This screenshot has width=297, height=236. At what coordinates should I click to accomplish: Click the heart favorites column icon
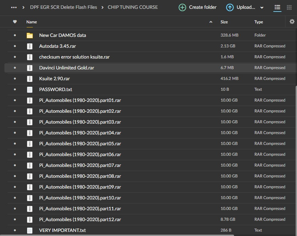tap(15, 22)
